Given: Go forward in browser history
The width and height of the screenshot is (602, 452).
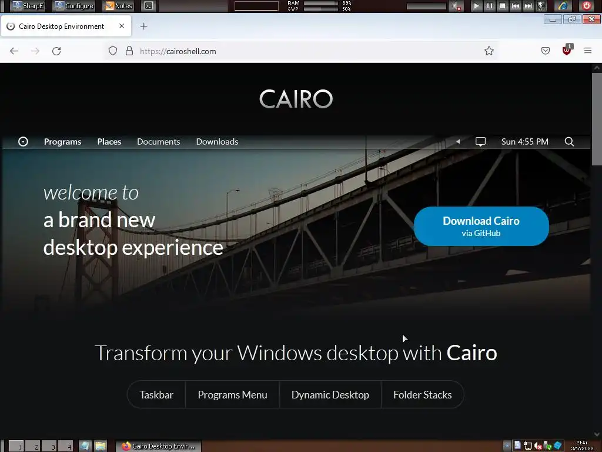Looking at the screenshot, I should 35,51.
